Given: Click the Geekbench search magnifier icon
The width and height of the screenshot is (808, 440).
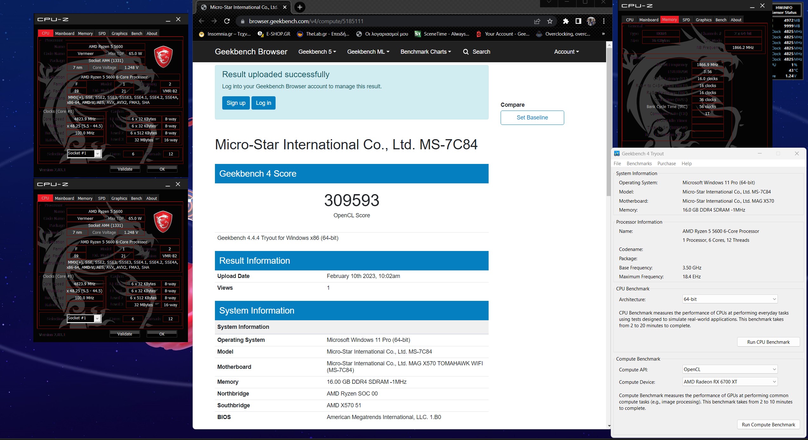Looking at the screenshot, I should point(466,52).
